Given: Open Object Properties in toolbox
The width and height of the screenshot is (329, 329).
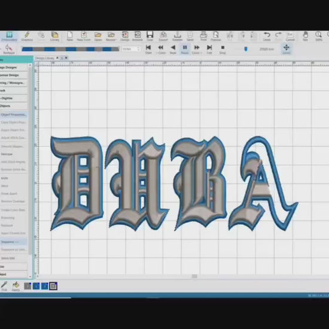Looking at the screenshot, I should coord(14,115).
